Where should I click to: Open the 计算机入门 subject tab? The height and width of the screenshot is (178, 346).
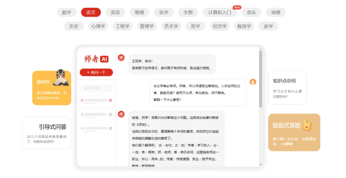(219, 13)
